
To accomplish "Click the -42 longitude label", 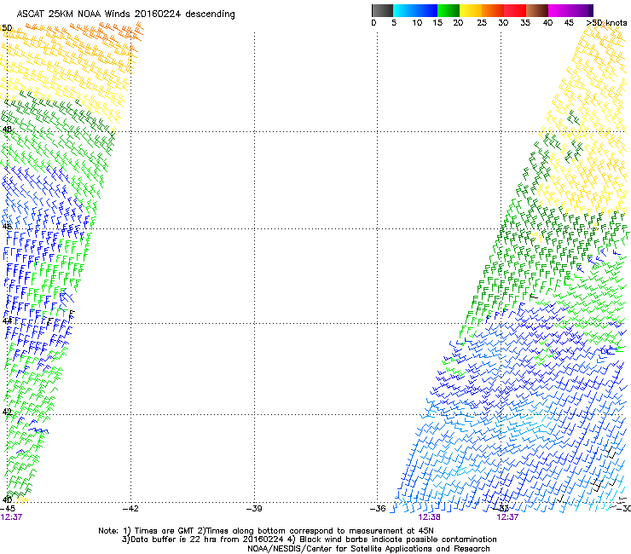I will [130, 509].
